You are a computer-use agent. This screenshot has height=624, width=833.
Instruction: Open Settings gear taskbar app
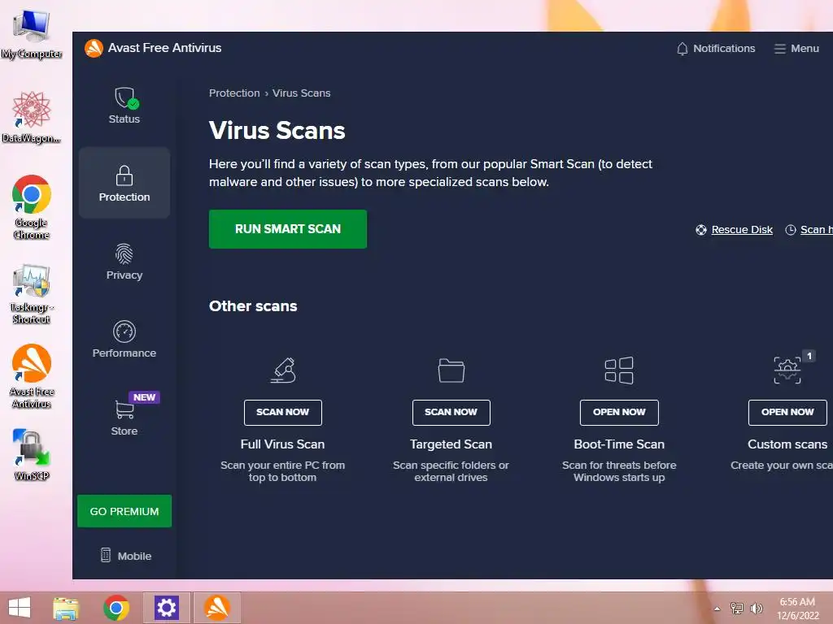coord(166,608)
